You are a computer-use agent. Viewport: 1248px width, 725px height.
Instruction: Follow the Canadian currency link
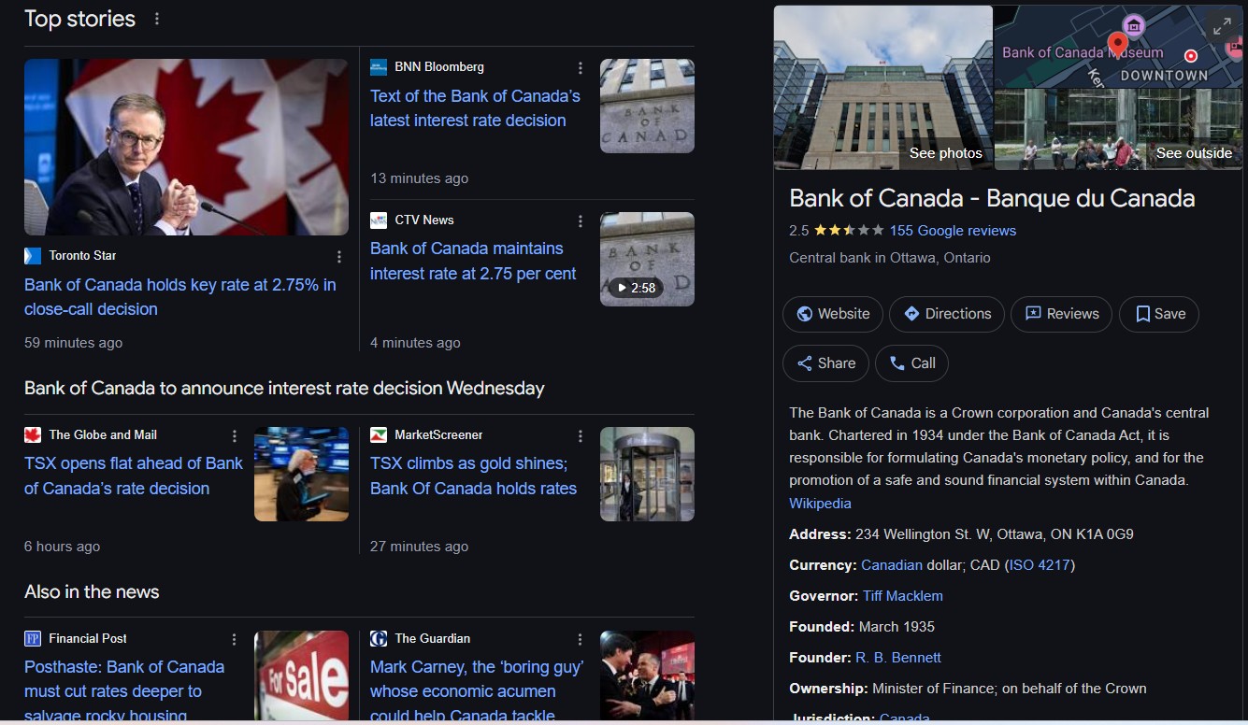pyautogui.click(x=892, y=565)
